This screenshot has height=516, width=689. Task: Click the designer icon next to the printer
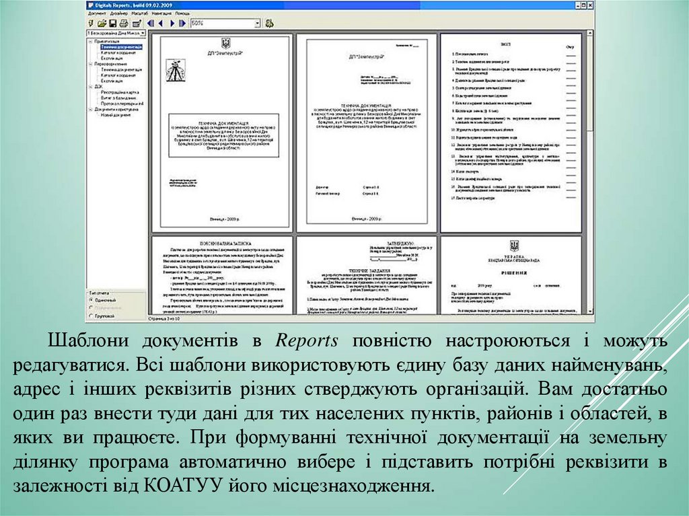click(x=137, y=23)
